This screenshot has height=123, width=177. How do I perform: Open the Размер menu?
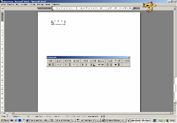(40, 4)
